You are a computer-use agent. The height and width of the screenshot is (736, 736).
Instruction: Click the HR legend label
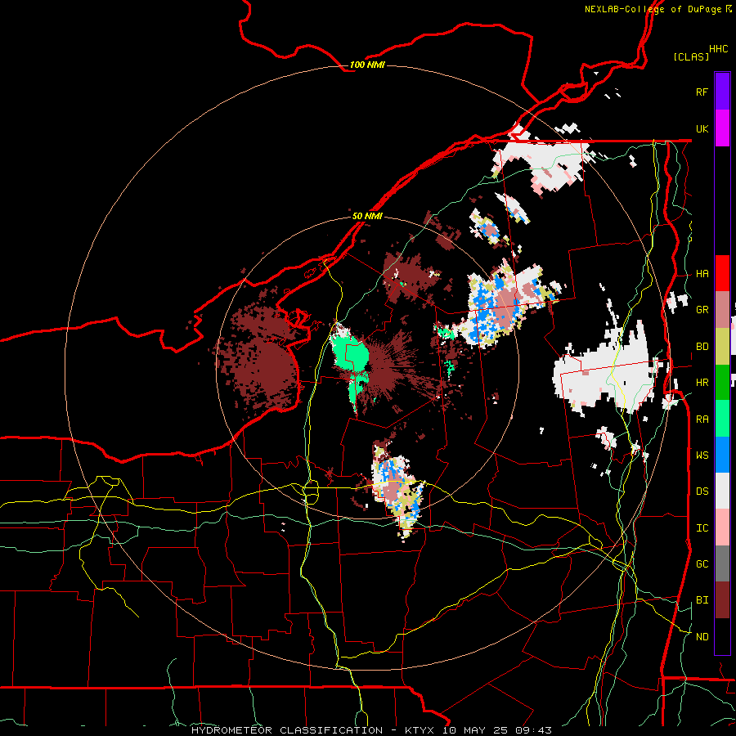(x=702, y=383)
